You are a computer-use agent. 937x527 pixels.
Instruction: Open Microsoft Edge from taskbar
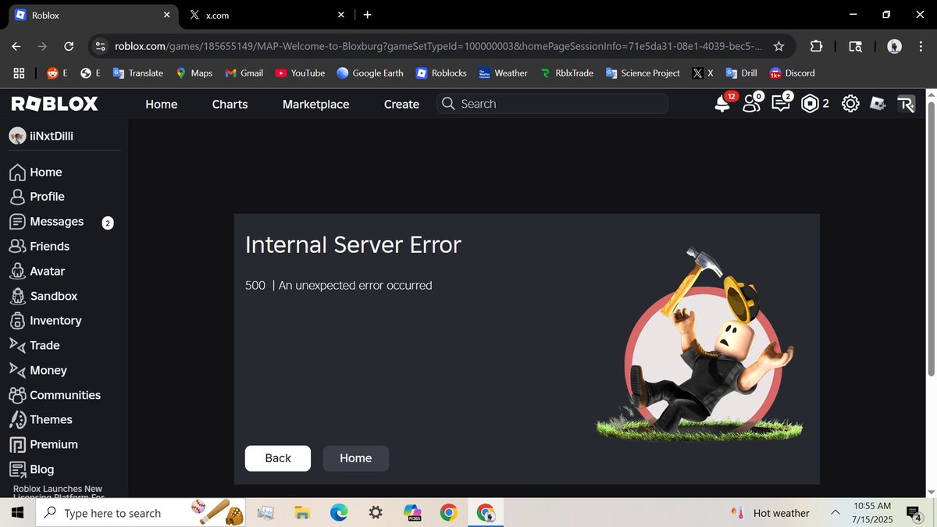[x=338, y=513]
